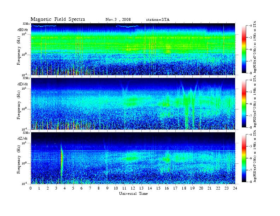Click the dD/dt spectrogram plot area

(133, 103)
